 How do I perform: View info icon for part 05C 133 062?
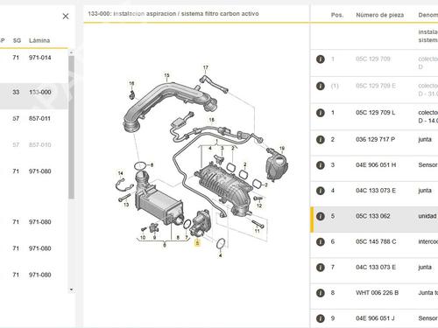[321, 216]
